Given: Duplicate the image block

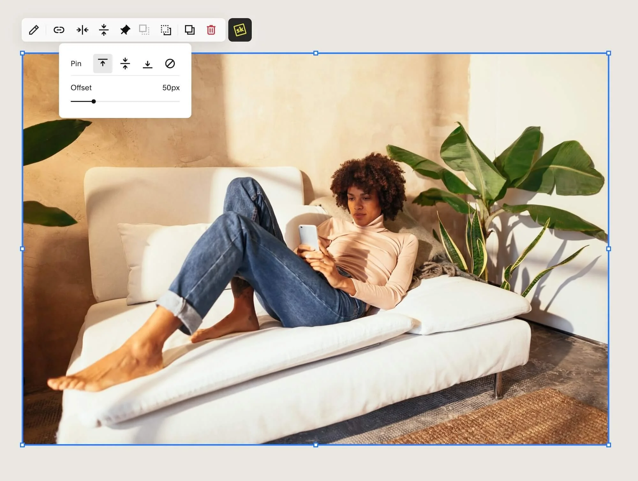Looking at the screenshot, I should (x=190, y=30).
